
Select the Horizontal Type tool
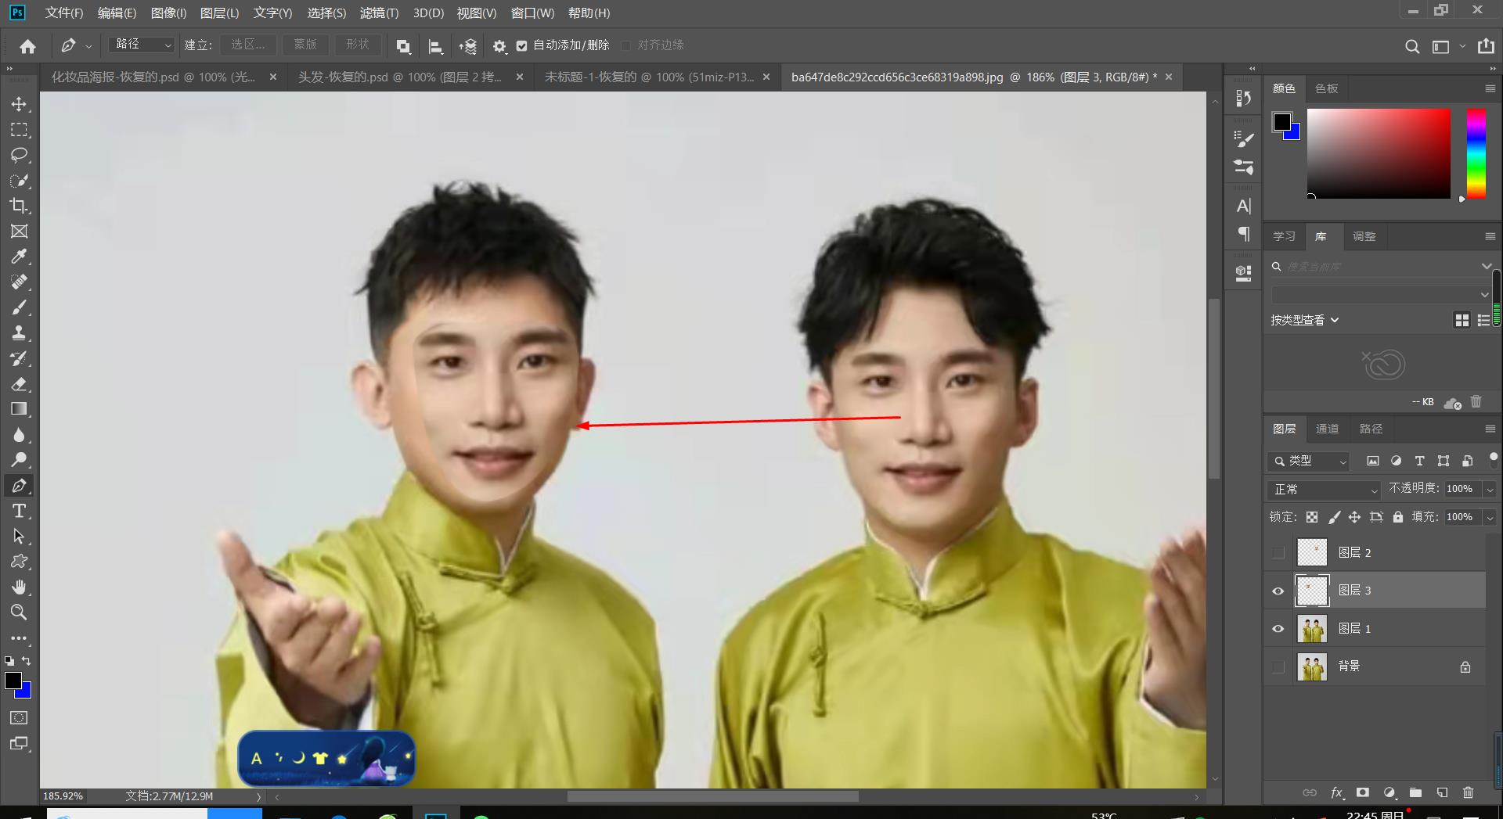click(x=19, y=511)
